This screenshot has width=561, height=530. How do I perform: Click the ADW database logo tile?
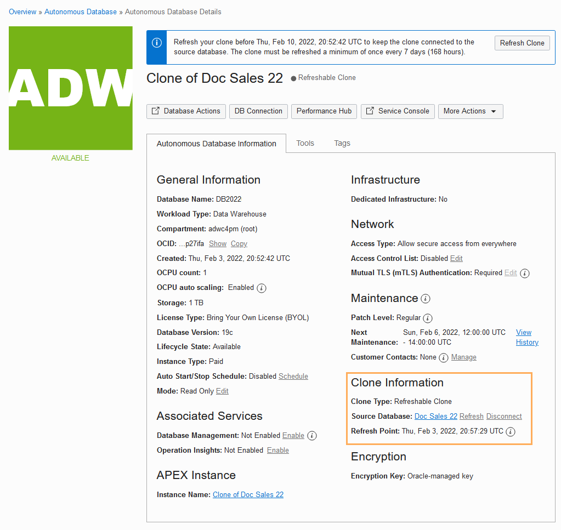click(71, 88)
